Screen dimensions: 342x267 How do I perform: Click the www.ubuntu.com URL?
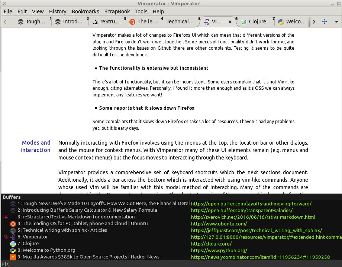pos(219,224)
